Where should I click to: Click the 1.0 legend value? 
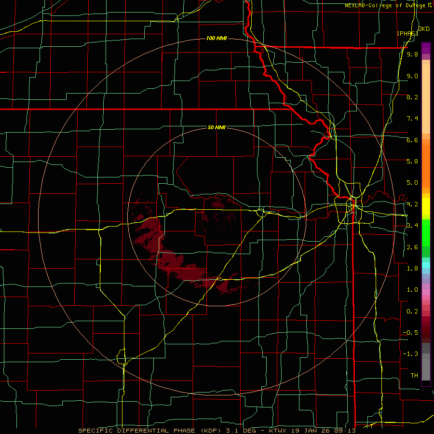[x=412, y=290]
